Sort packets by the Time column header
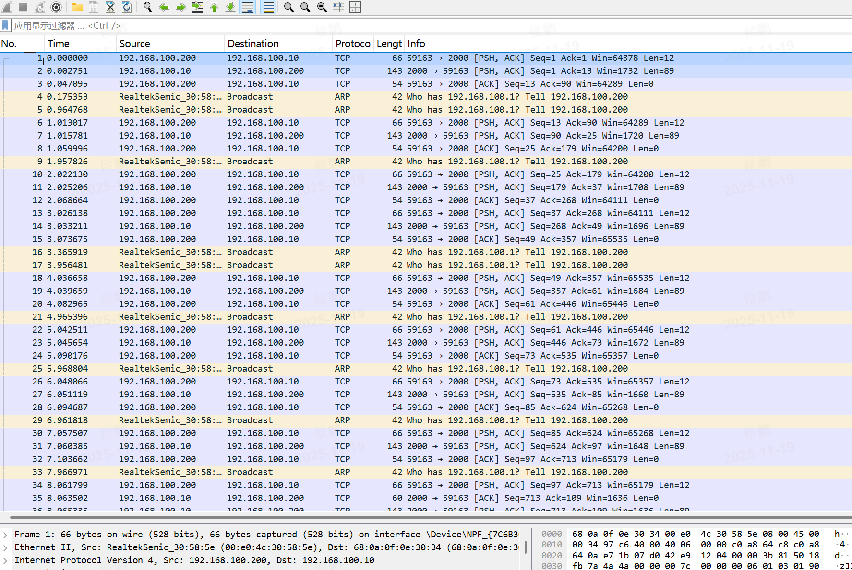This screenshot has height=570, width=852. click(59, 43)
